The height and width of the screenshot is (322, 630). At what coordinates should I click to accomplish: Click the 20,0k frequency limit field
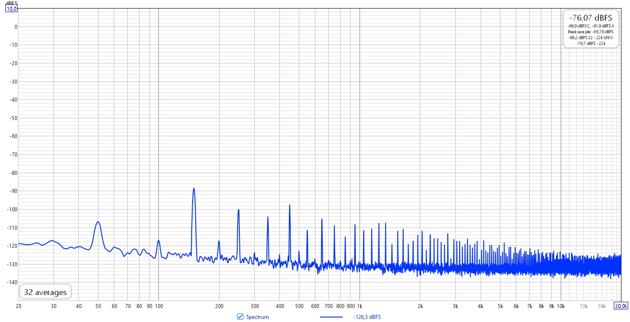pos(620,306)
